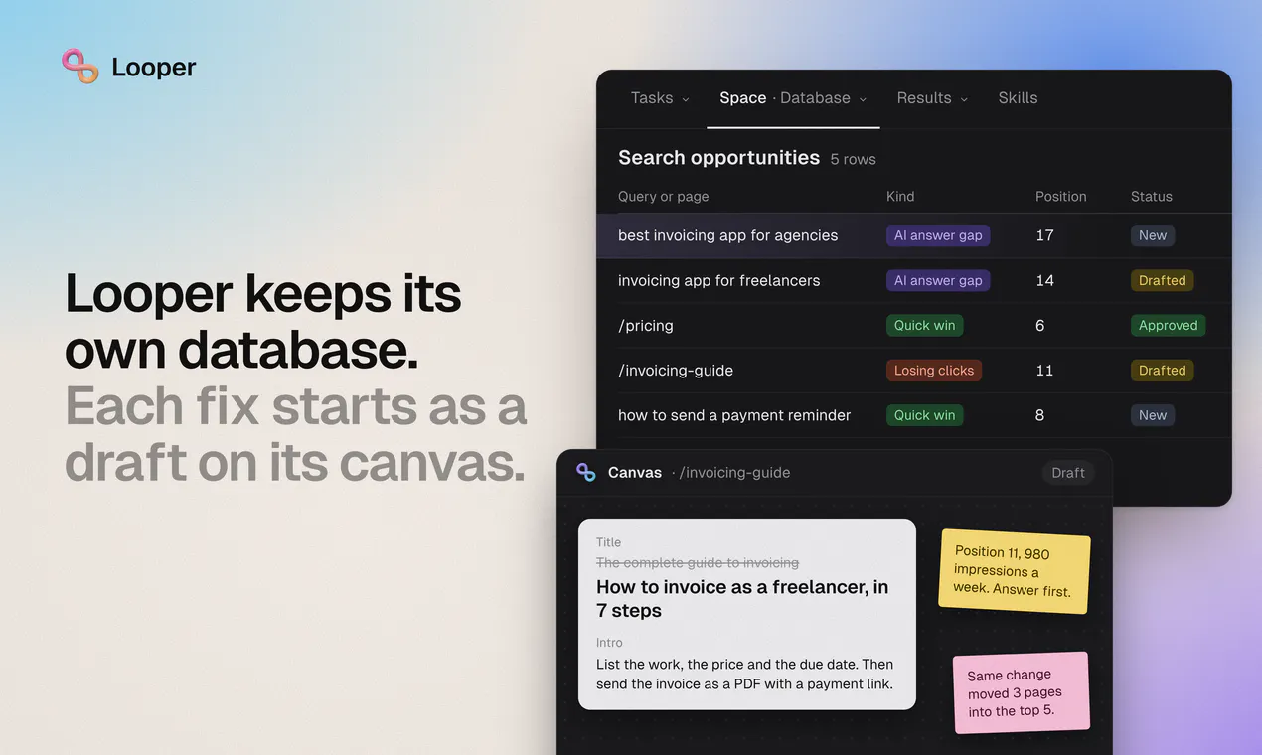This screenshot has width=1262, height=755.
Task: Click the /invoicing-guide path in Canvas header
Action: pos(734,473)
